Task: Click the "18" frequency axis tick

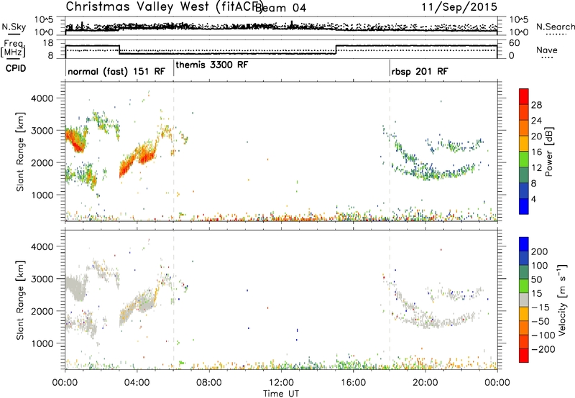Action: click(x=48, y=43)
